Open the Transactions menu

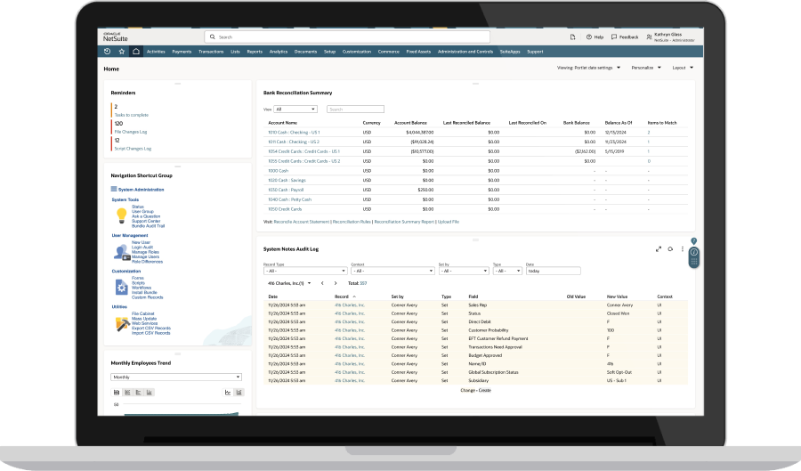[x=211, y=52]
